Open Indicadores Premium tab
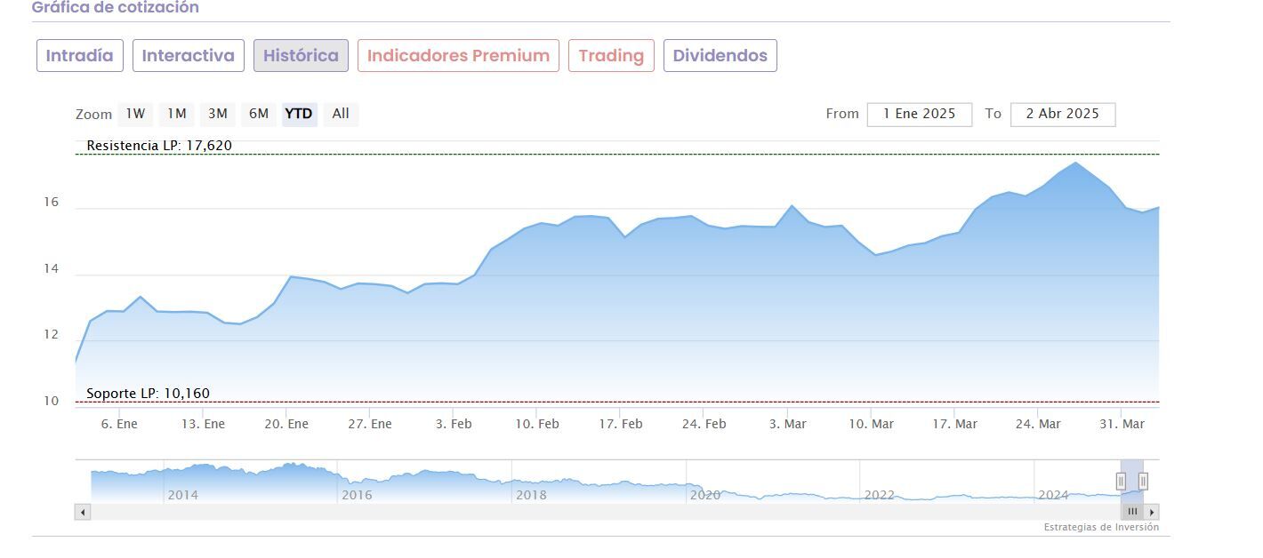This screenshot has width=1263, height=558. coord(458,56)
